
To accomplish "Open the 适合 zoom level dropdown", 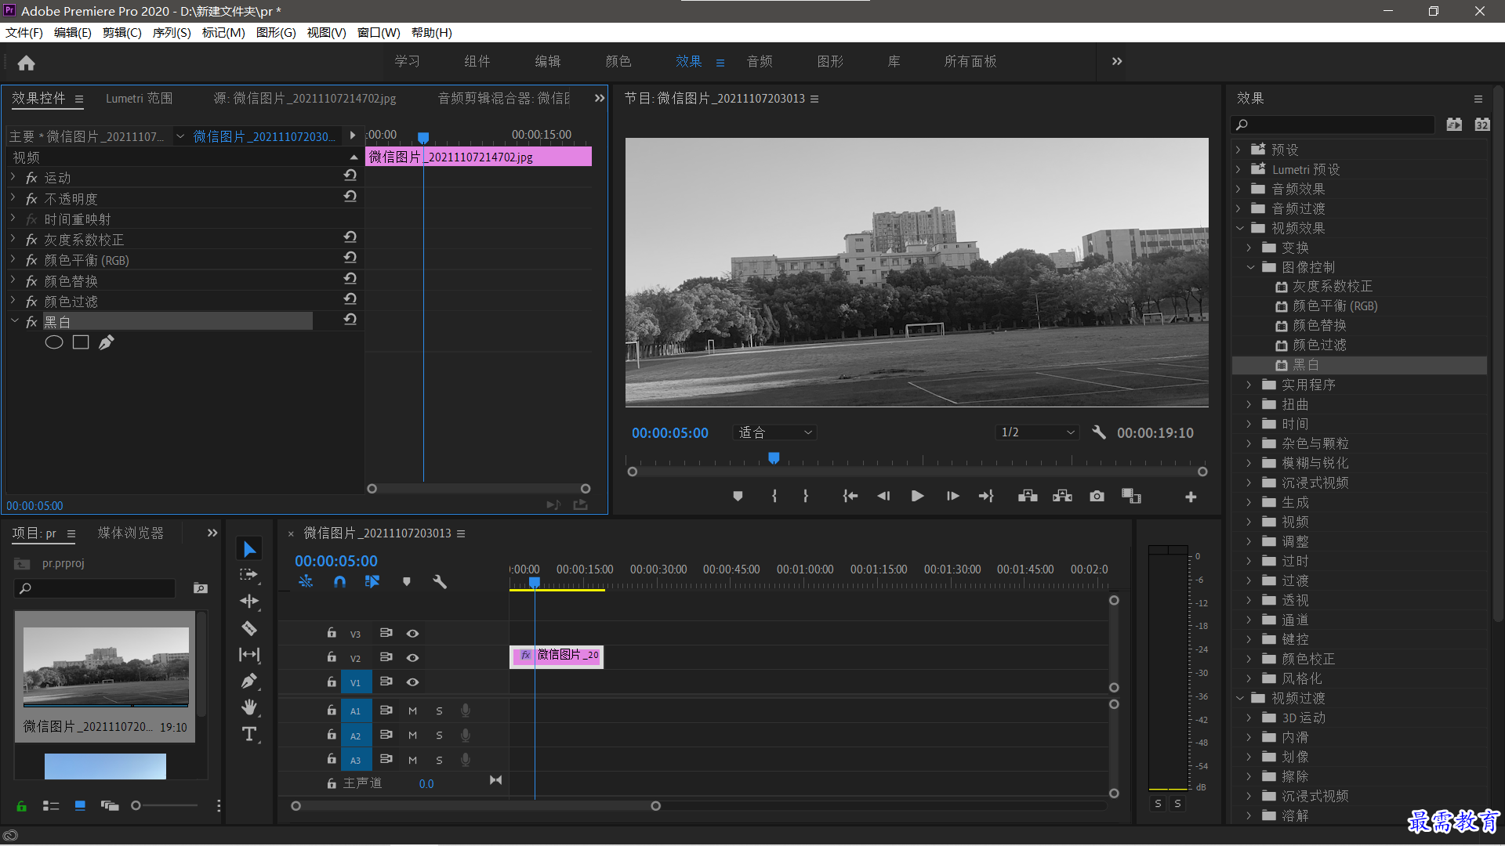I will 774,432.
